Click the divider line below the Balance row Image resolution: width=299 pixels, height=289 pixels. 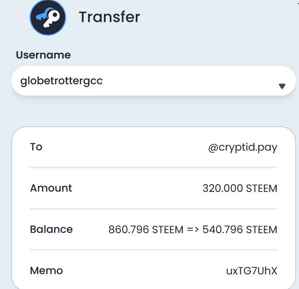tap(154, 250)
